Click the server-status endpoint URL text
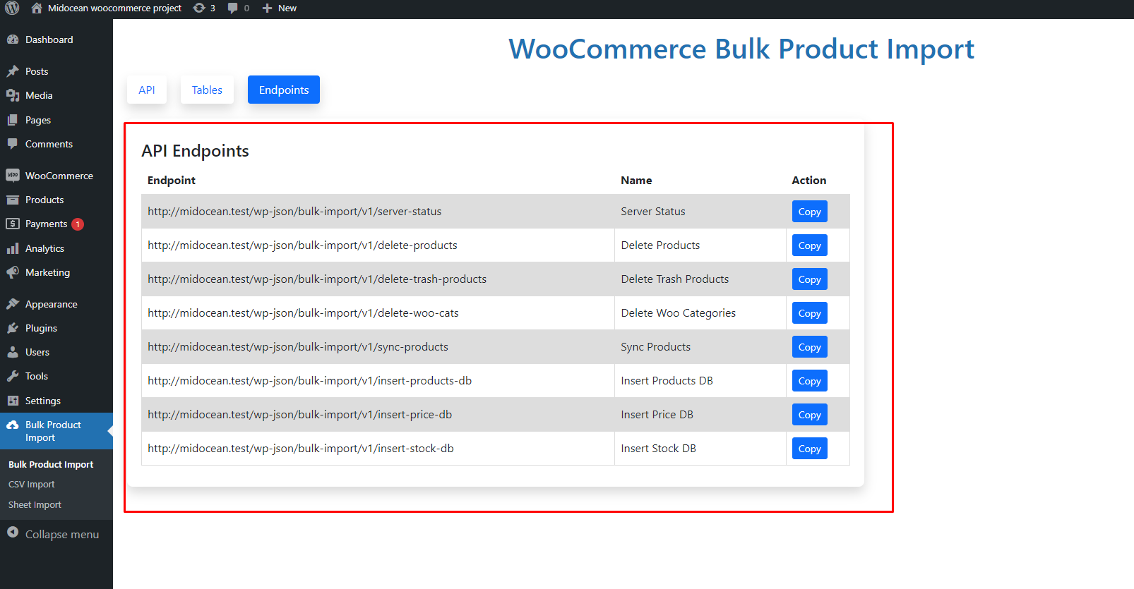1134x589 pixels. 294,212
